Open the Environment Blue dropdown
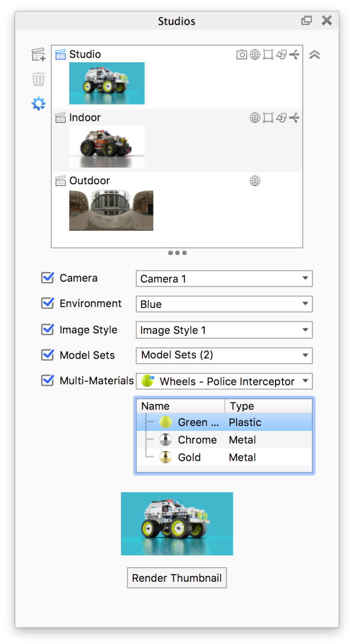The image size is (354, 644). click(x=224, y=304)
